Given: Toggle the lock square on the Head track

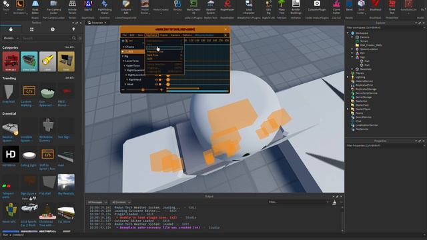Looking at the screenshot, I should point(160,85).
